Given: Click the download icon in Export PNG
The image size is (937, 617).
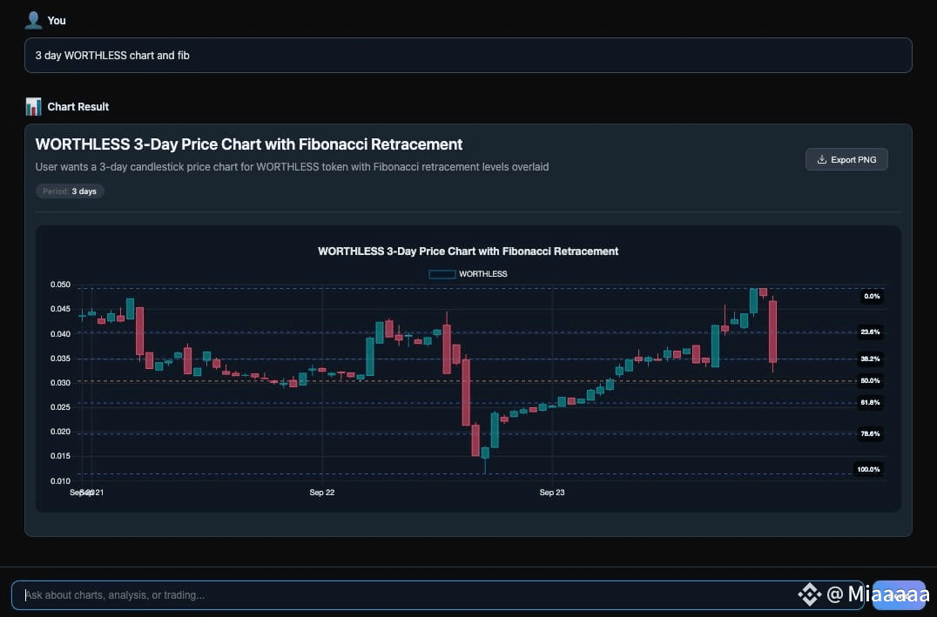Looking at the screenshot, I should (x=822, y=159).
